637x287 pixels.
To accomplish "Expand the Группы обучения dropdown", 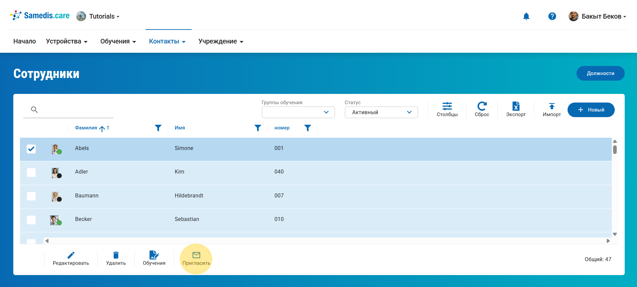I will click(x=298, y=112).
